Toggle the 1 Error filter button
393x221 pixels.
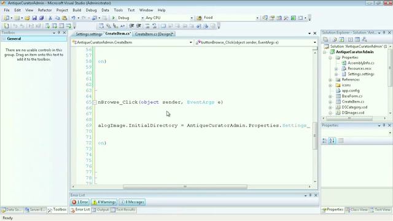(x=80, y=202)
